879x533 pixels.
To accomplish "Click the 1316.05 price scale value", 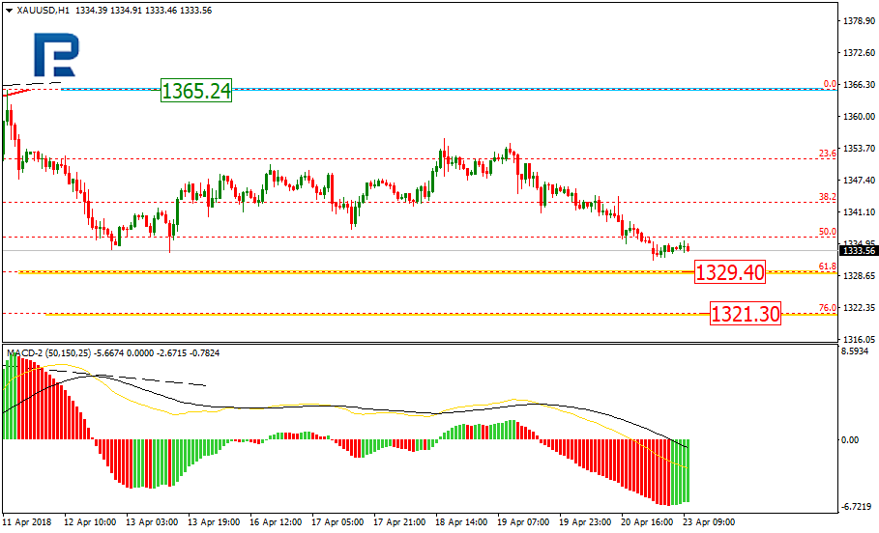I will [859, 339].
